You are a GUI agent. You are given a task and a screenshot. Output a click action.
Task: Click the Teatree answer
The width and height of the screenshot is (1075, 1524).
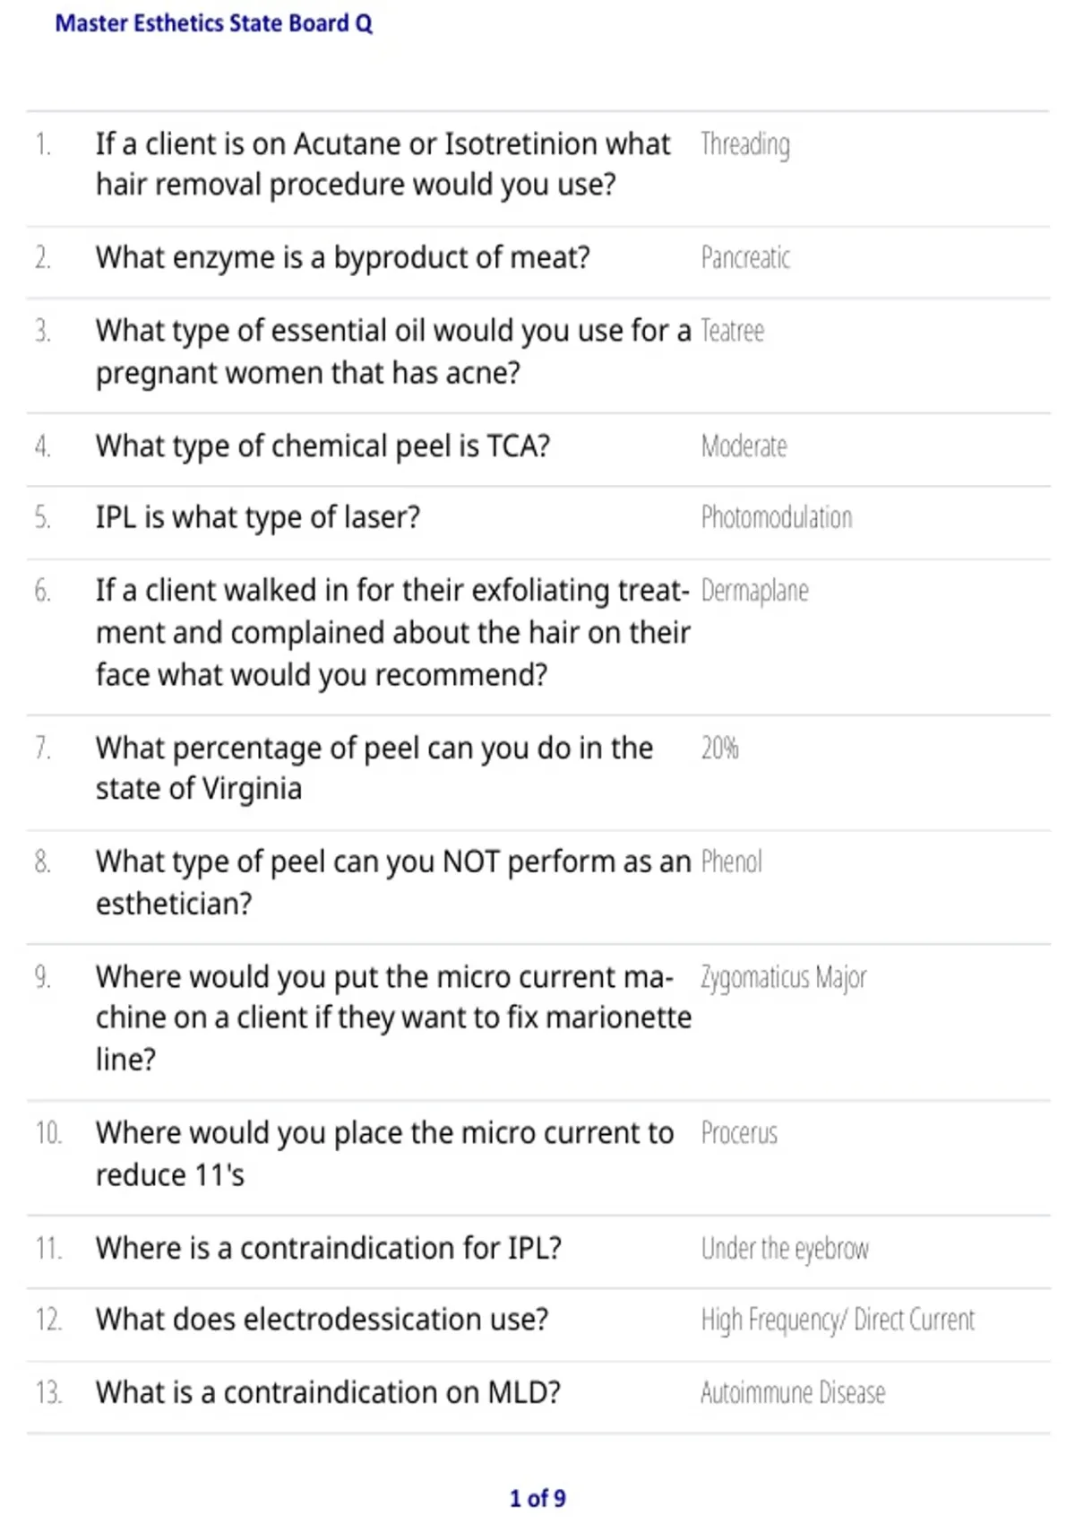click(732, 331)
